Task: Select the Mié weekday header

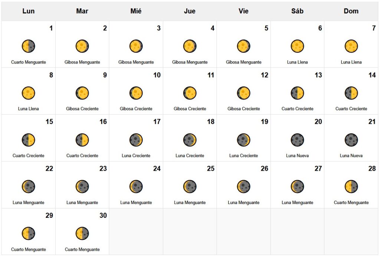Action: pyautogui.click(x=136, y=11)
